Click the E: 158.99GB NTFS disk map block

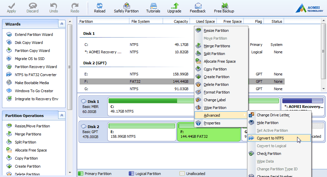(x=142, y=132)
